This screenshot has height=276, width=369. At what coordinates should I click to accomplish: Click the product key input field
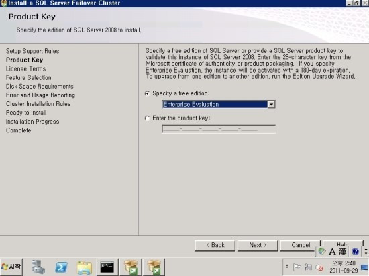(219, 129)
